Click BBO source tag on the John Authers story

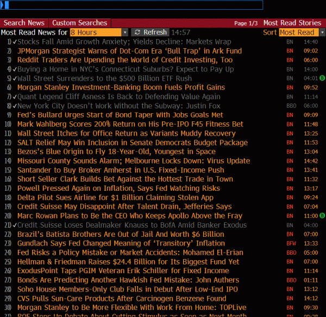click(291, 280)
